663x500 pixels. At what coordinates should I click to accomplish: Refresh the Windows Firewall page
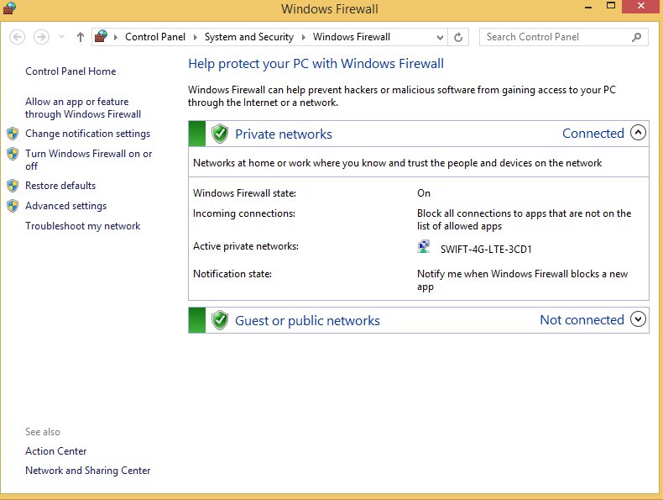(x=458, y=37)
